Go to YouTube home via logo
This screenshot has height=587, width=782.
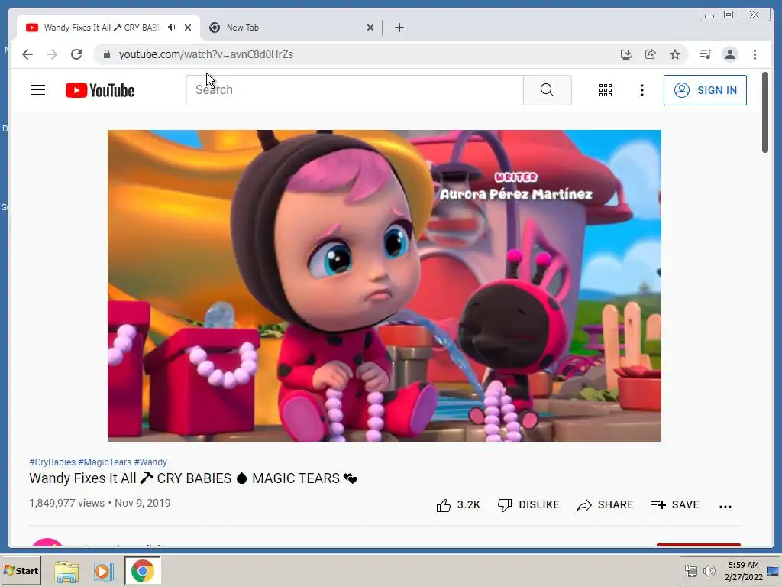pyautogui.click(x=100, y=90)
